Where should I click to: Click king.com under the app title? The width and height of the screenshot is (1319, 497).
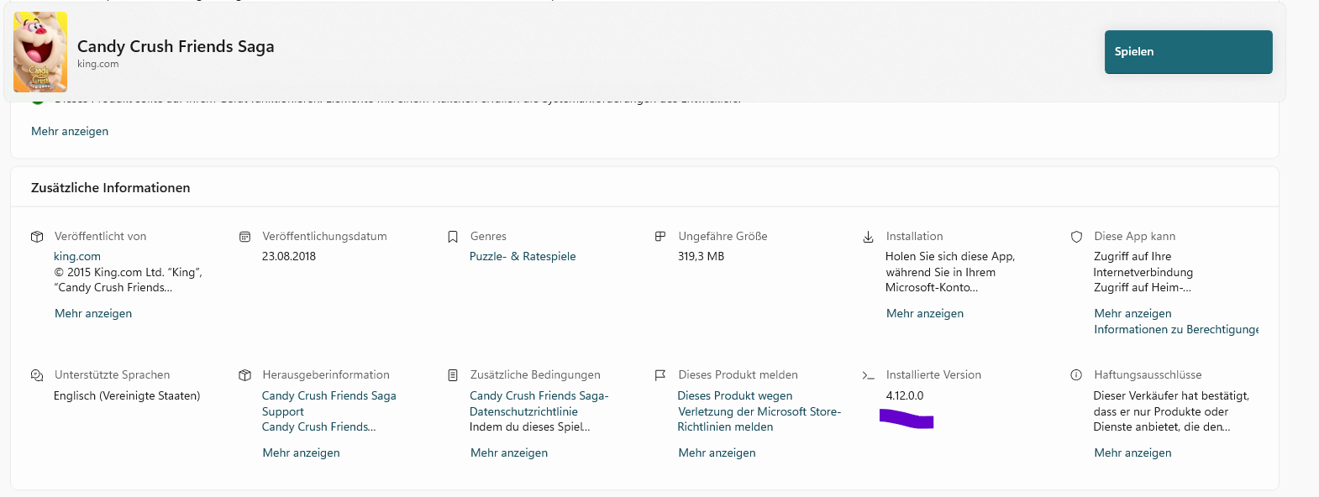[97, 64]
